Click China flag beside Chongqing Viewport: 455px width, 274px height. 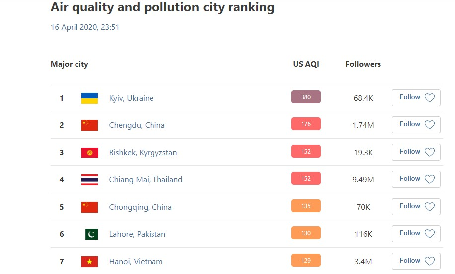tap(89, 207)
